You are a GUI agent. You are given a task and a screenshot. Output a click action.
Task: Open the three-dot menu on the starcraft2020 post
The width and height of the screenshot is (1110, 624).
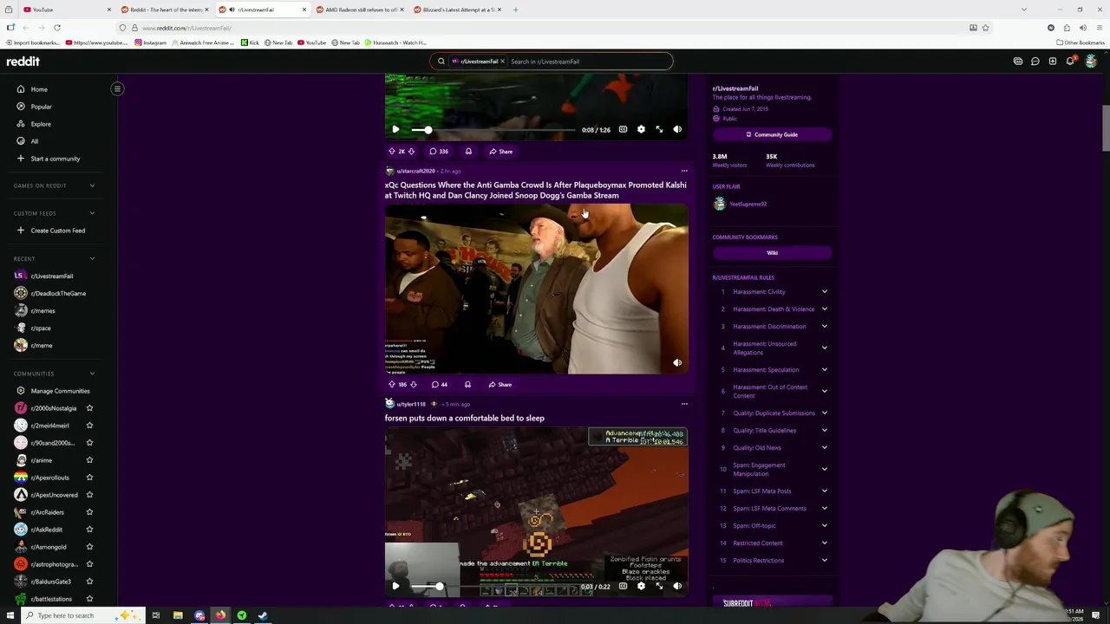pyautogui.click(x=684, y=171)
